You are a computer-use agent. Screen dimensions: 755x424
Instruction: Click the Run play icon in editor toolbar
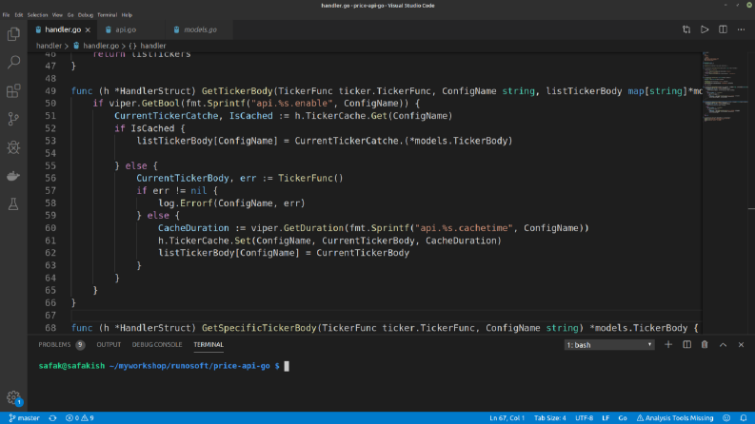(x=705, y=29)
